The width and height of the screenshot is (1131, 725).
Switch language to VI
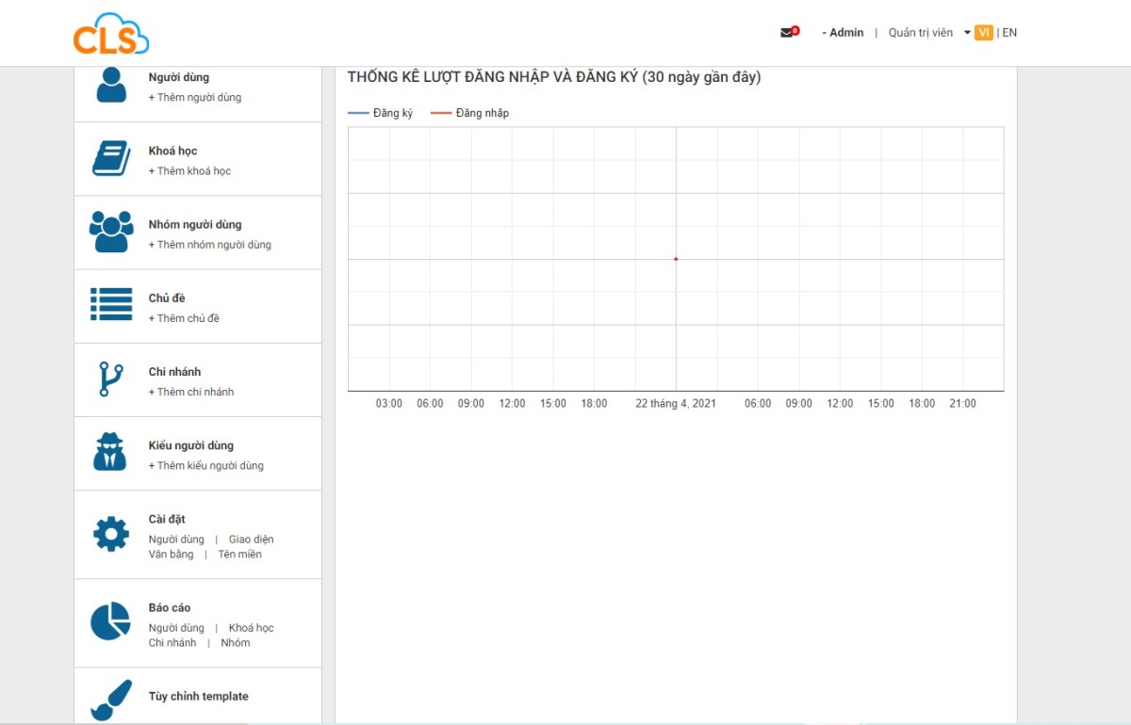[984, 32]
